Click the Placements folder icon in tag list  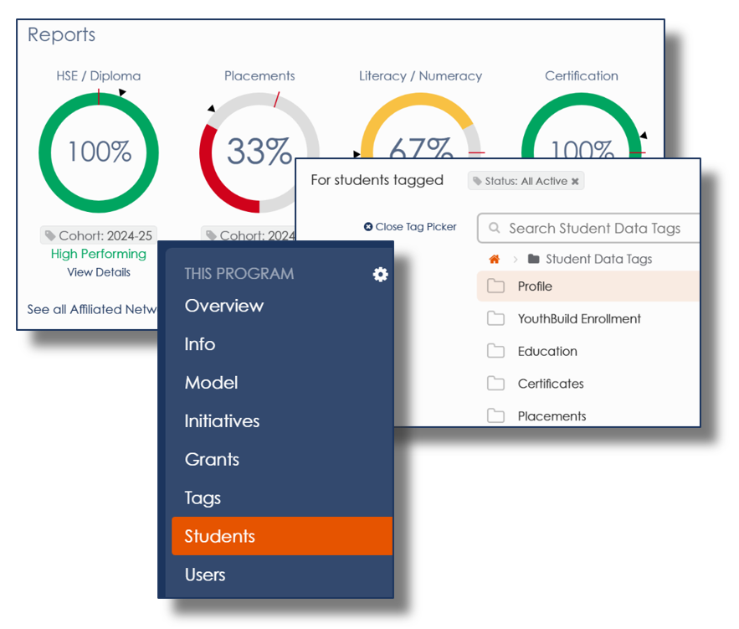(495, 415)
